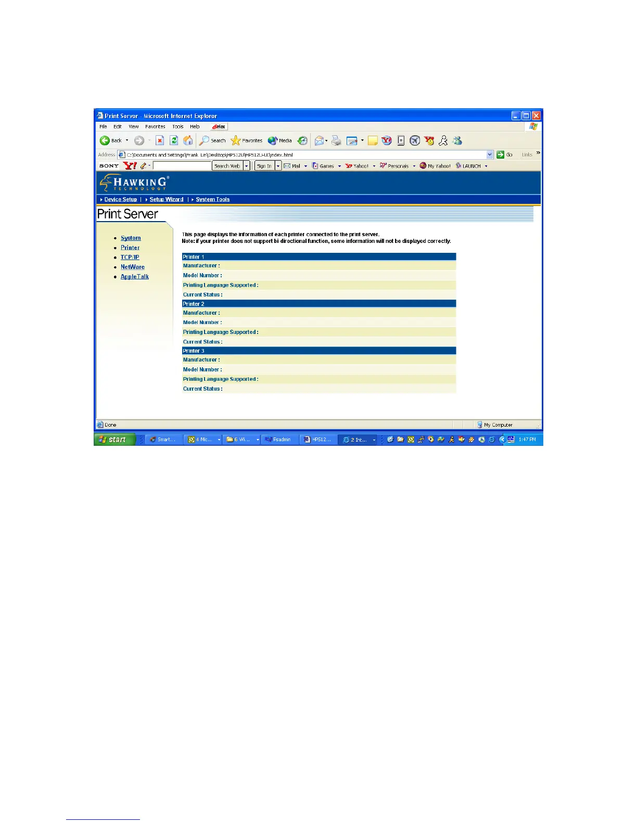637x824 pixels.
Task: Switch to the HPS12... taskbar item
Action: tap(318, 440)
